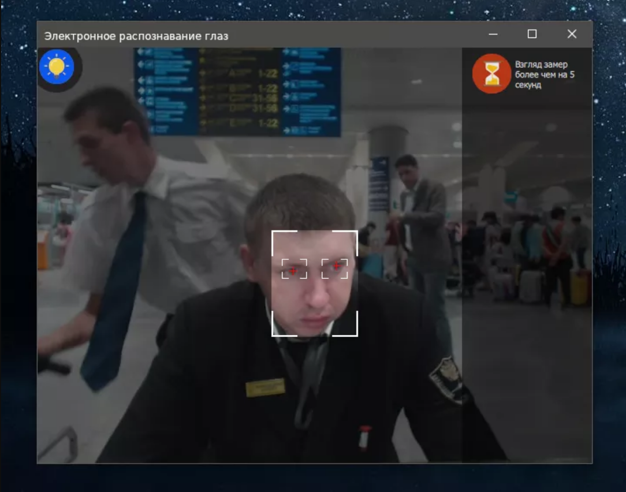Click the left eye tracking marker
626x492 pixels.
295,269
